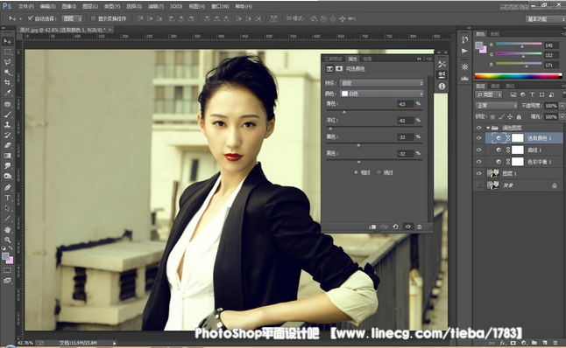Image resolution: width=566 pixels, height=348 pixels.
Task: Hide the 色彩平衡 1 layer
Action: point(479,162)
